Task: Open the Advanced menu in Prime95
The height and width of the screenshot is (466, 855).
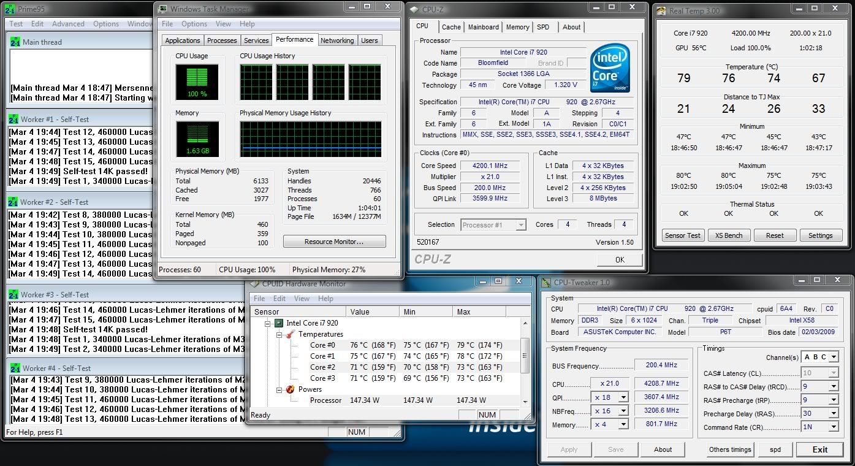Action: point(68,24)
